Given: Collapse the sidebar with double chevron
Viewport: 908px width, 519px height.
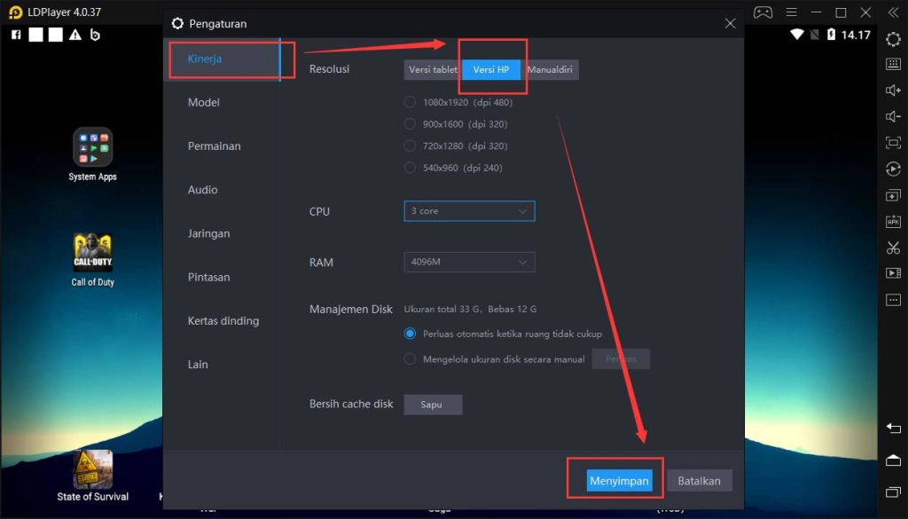Looking at the screenshot, I should click(893, 12).
